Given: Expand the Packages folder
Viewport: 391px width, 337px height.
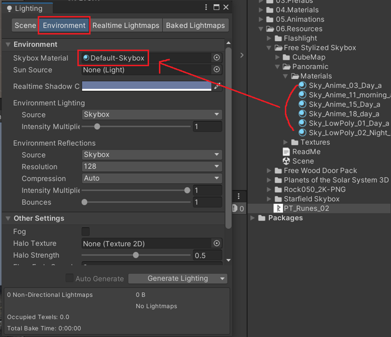Looking at the screenshot, I should pyautogui.click(x=252, y=218).
